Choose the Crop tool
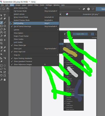Screen dimensions: 105x116 click(1, 43)
